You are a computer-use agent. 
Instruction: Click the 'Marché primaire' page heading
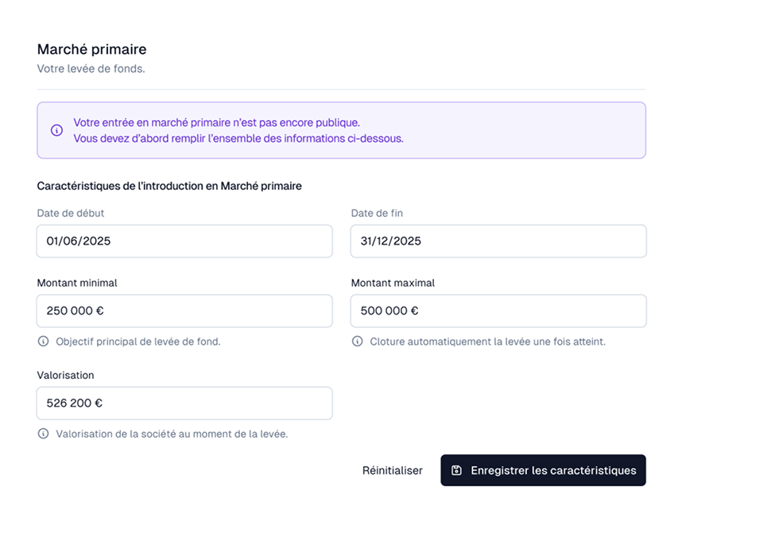coord(91,49)
